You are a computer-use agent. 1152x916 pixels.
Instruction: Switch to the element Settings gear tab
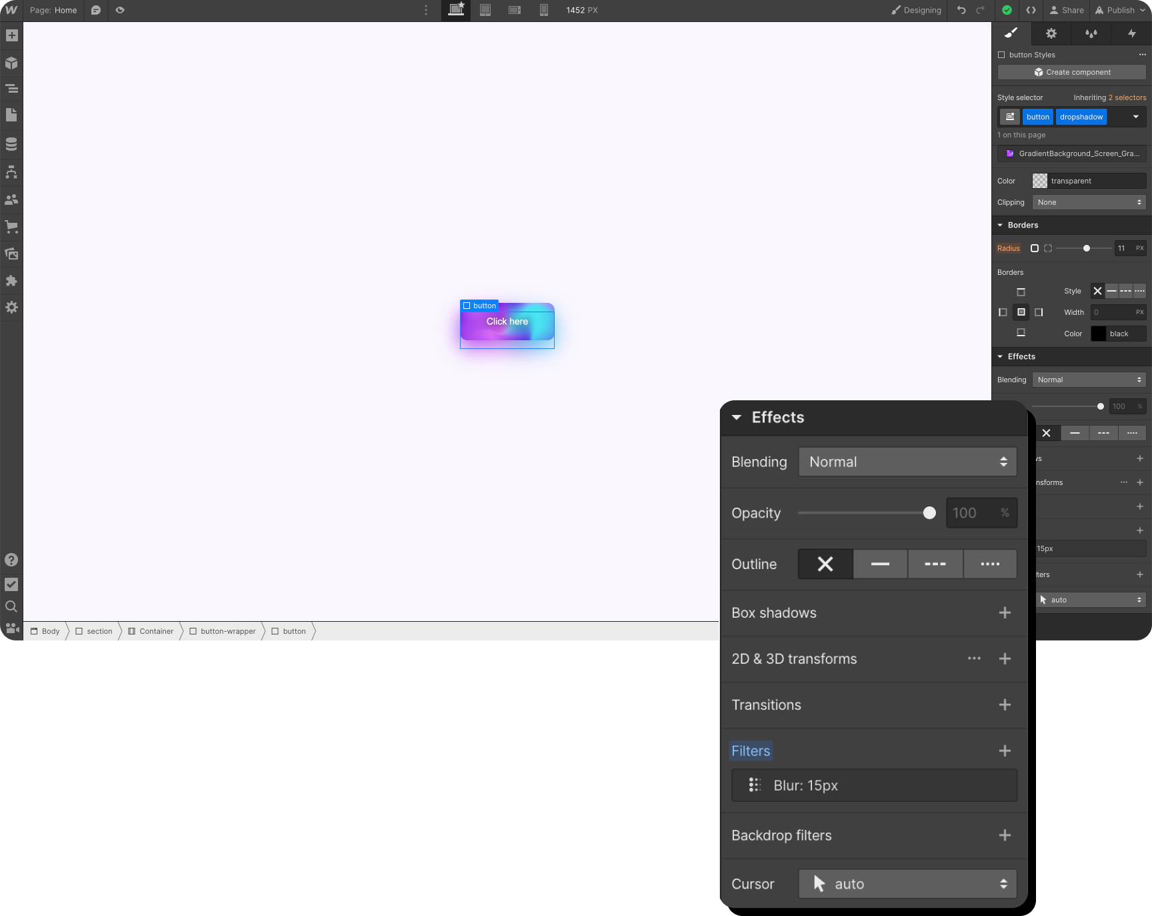pos(1051,33)
